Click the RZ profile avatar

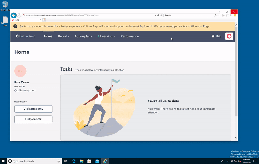(20, 71)
